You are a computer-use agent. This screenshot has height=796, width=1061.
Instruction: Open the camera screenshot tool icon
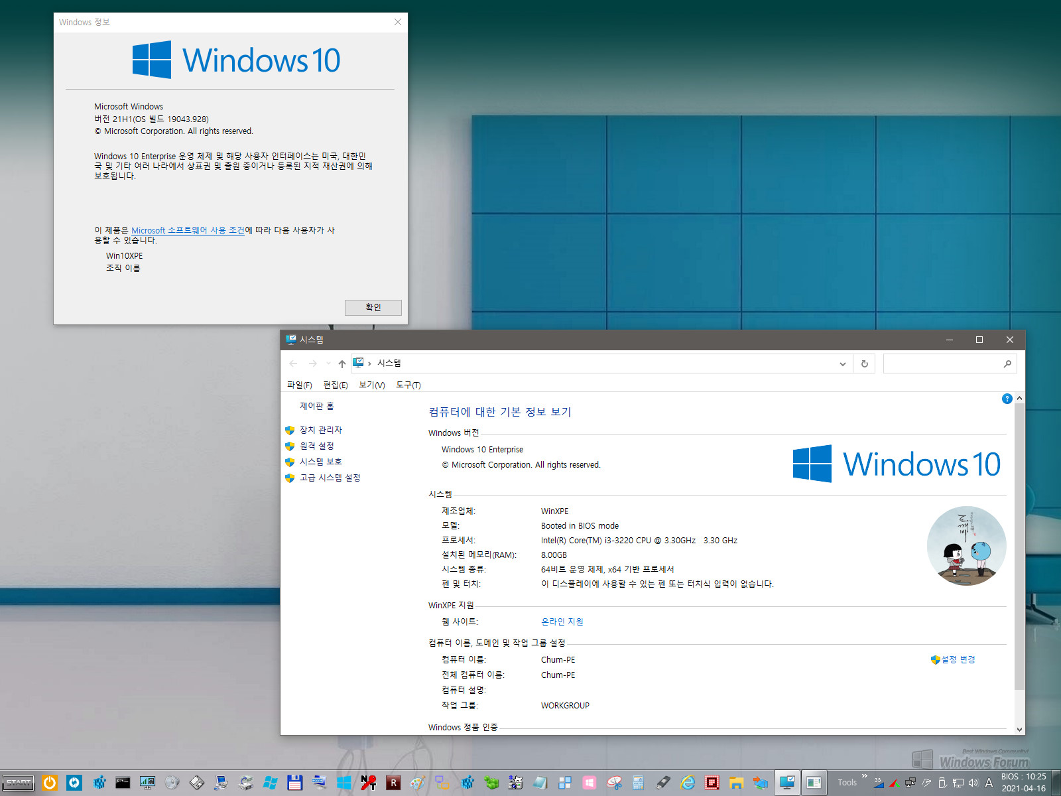click(x=515, y=783)
